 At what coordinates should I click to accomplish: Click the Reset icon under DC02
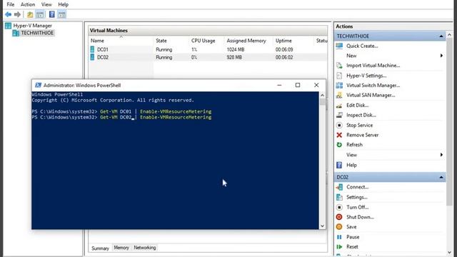pyautogui.click(x=339, y=247)
